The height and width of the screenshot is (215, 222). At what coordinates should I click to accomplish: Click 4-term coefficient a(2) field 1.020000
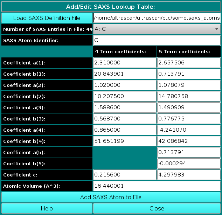click(124, 85)
